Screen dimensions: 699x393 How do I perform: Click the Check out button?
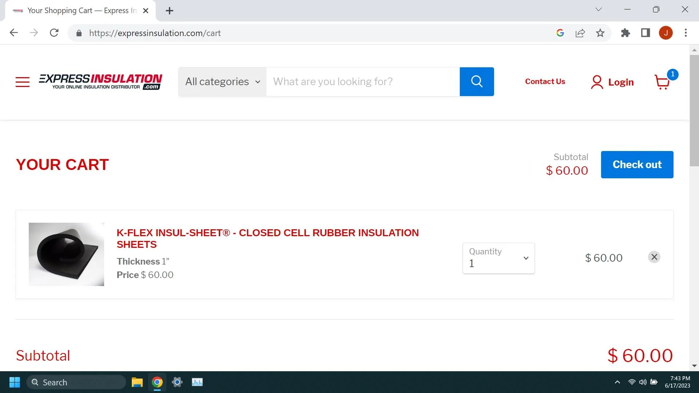point(637,164)
